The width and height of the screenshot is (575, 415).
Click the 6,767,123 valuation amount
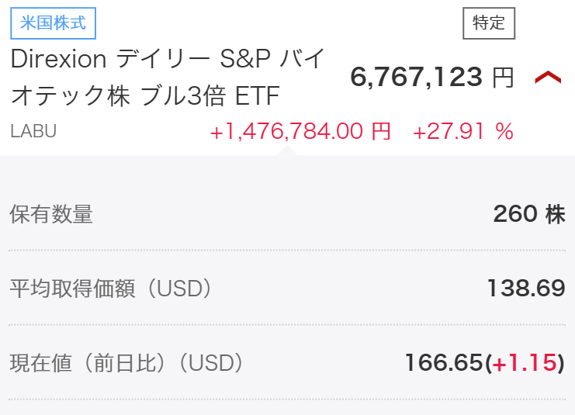418,78
